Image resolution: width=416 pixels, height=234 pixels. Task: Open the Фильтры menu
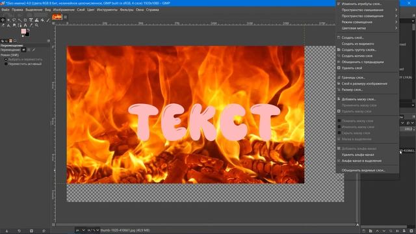coord(127,10)
